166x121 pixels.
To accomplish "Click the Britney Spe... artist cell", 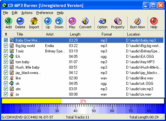I will pos(55,51).
